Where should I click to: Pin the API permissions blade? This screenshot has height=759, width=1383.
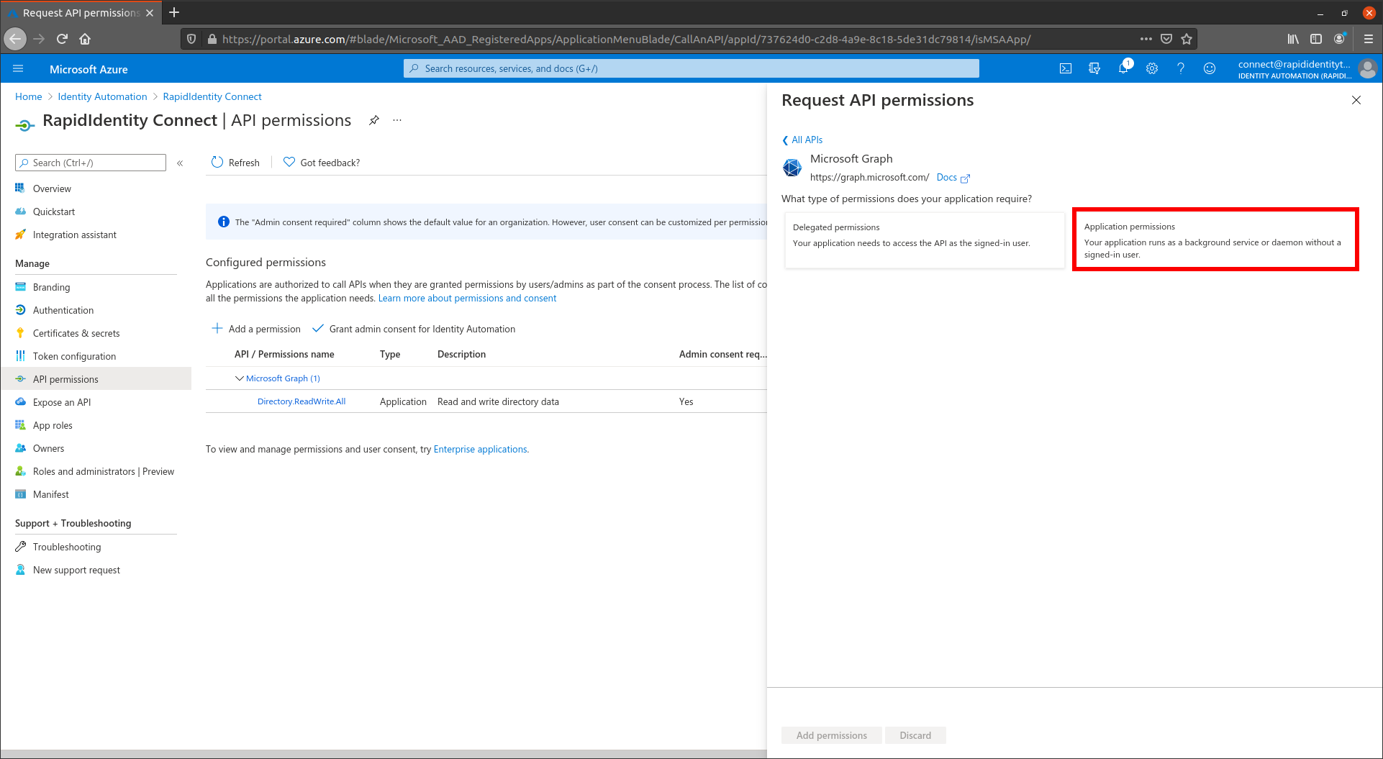[374, 120]
